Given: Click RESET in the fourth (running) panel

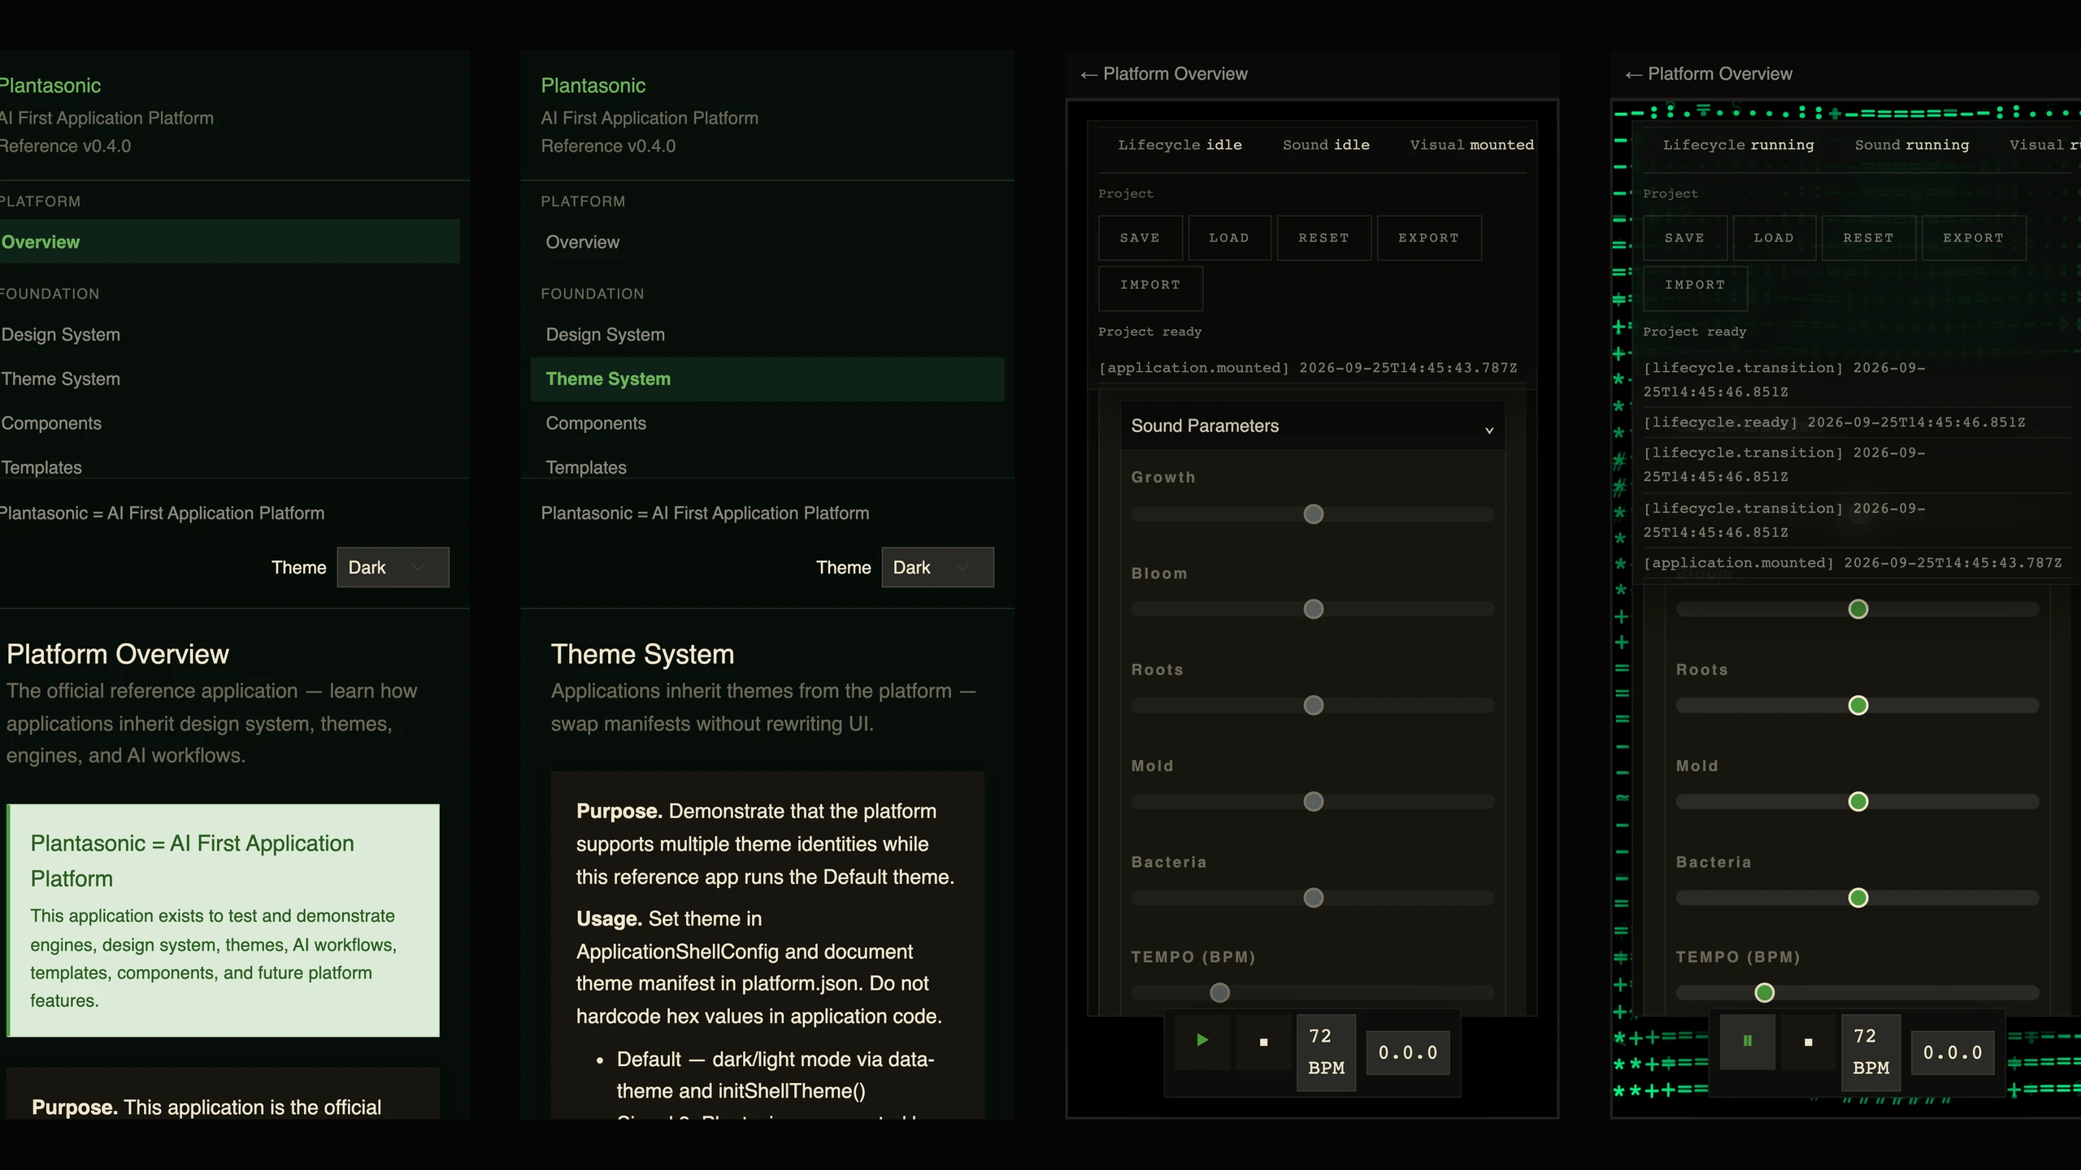Looking at the screenshot, I should [x=1869, y=238].
